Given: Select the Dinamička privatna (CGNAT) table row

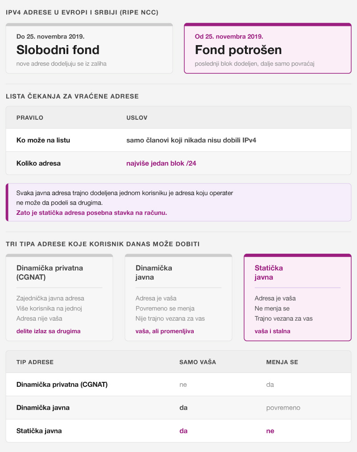Looking at the screenshot, I should click(x=178, y=385).
